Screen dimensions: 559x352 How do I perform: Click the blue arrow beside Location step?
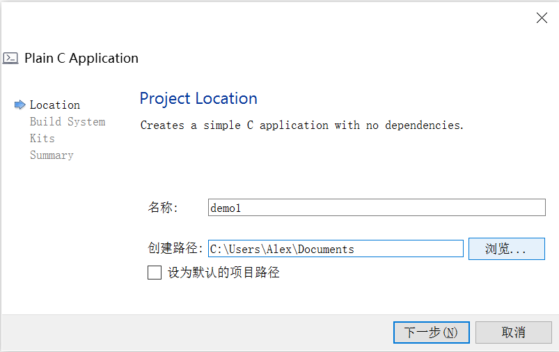pos(20,105)
